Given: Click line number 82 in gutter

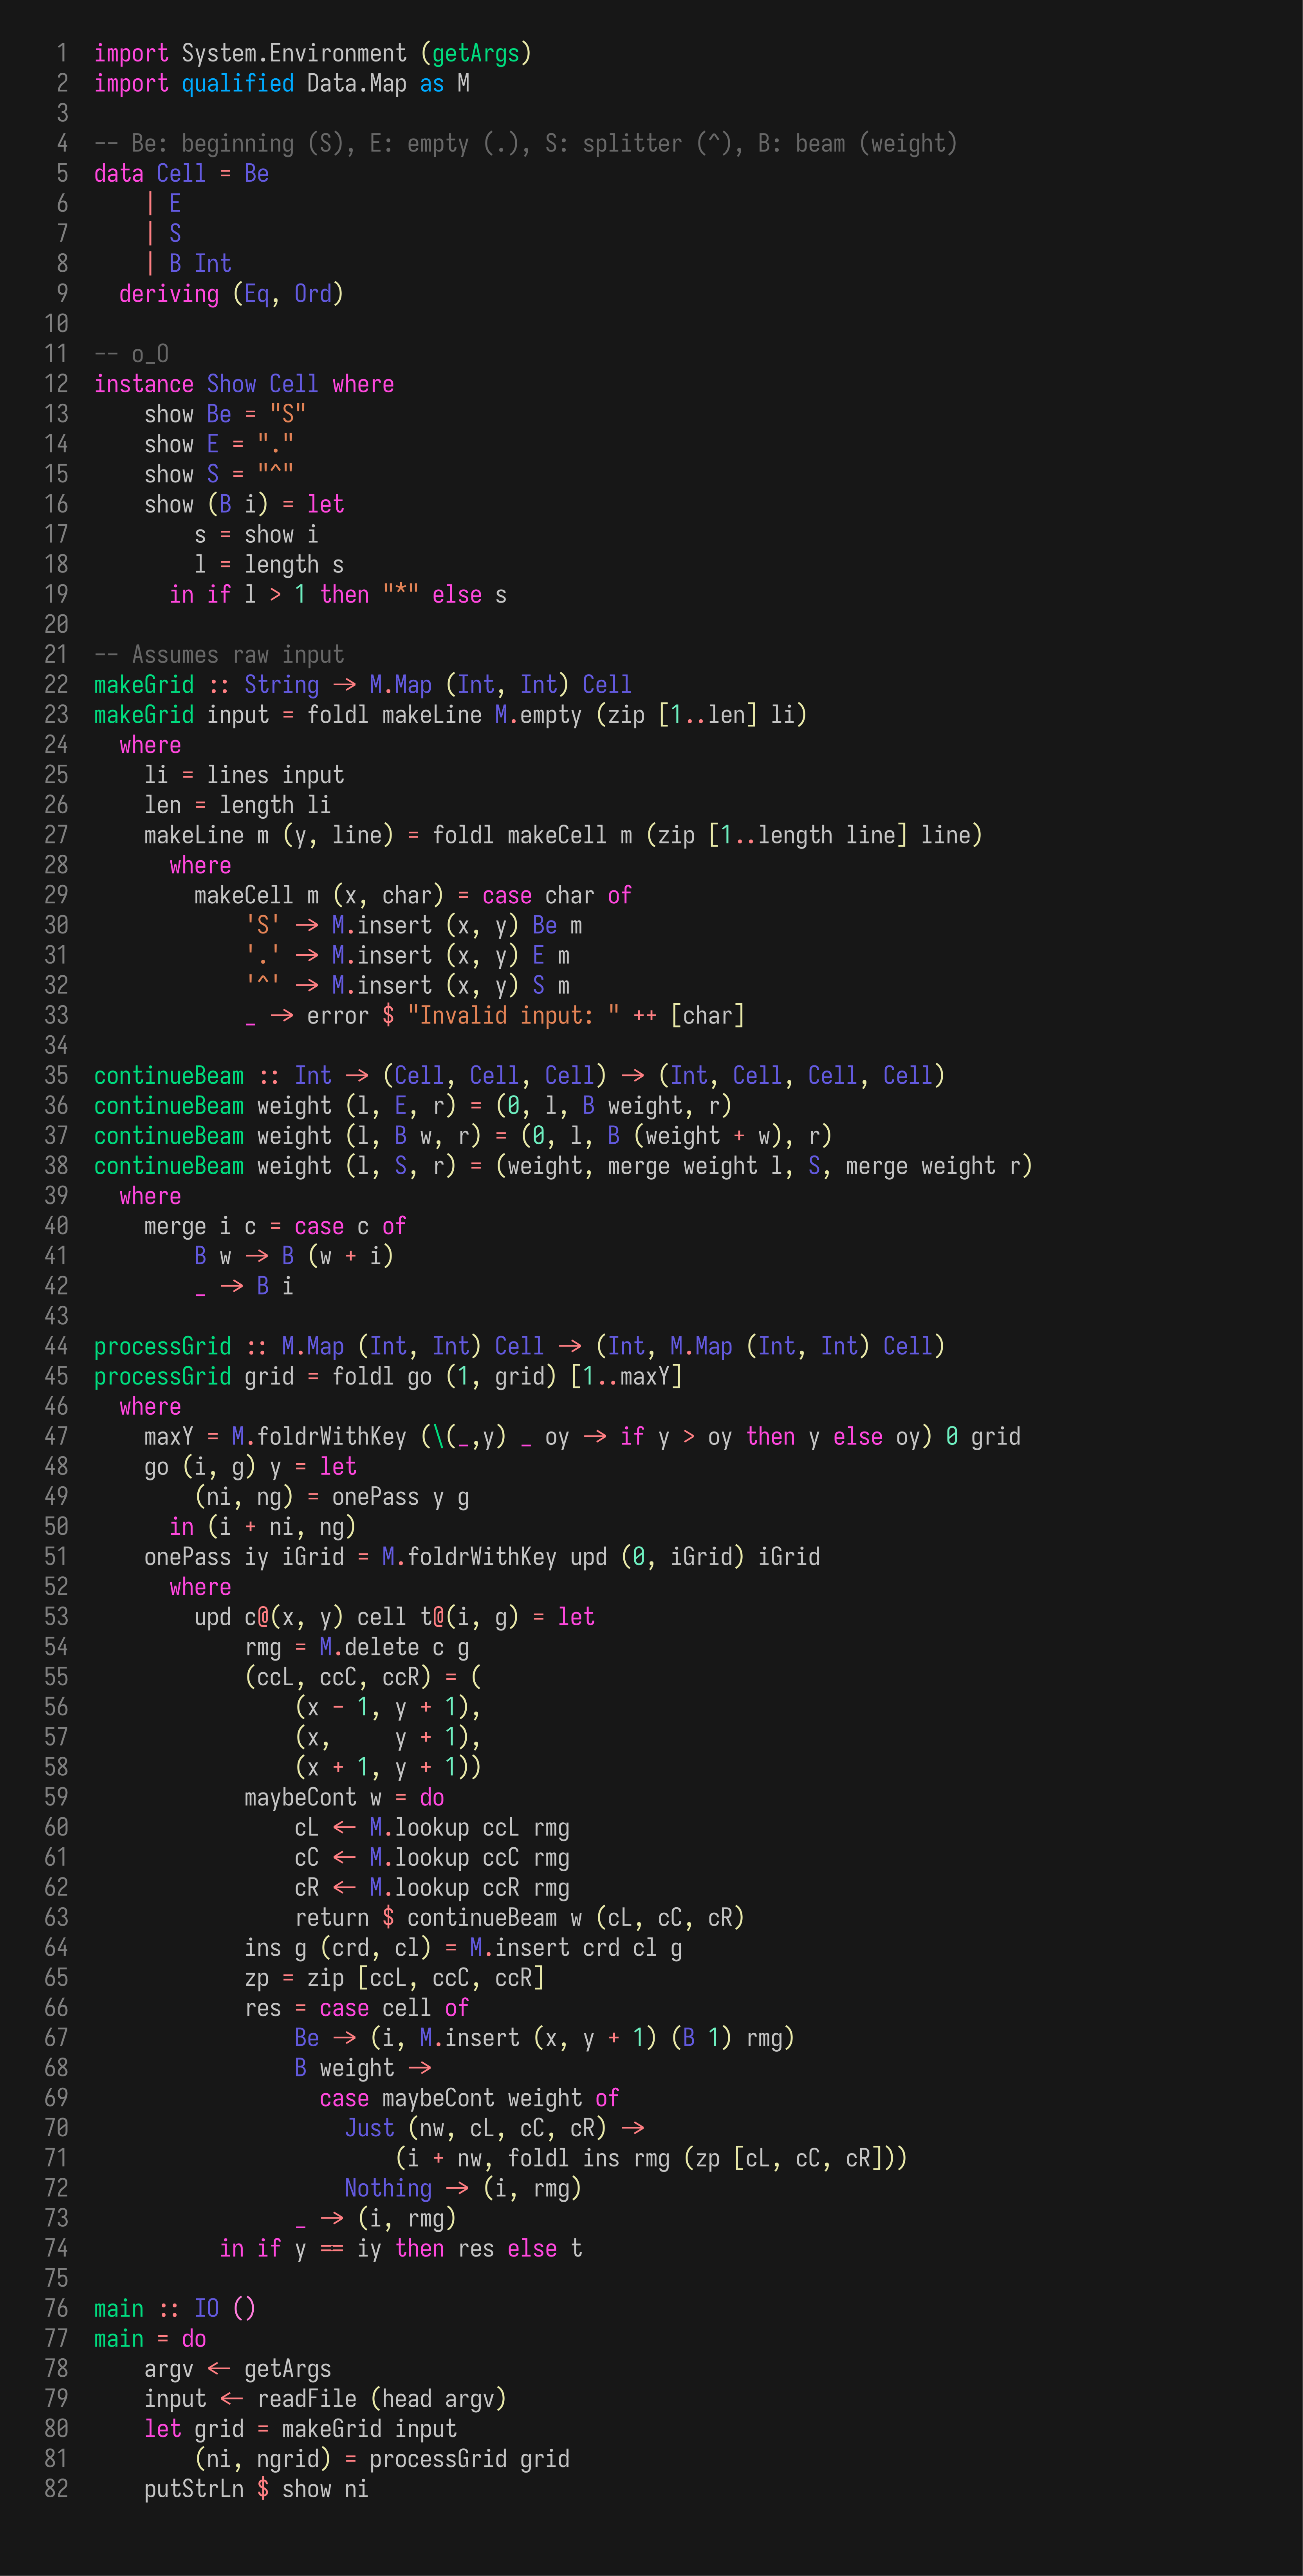Looking at the screenshot, I should tap(57, 2490).
